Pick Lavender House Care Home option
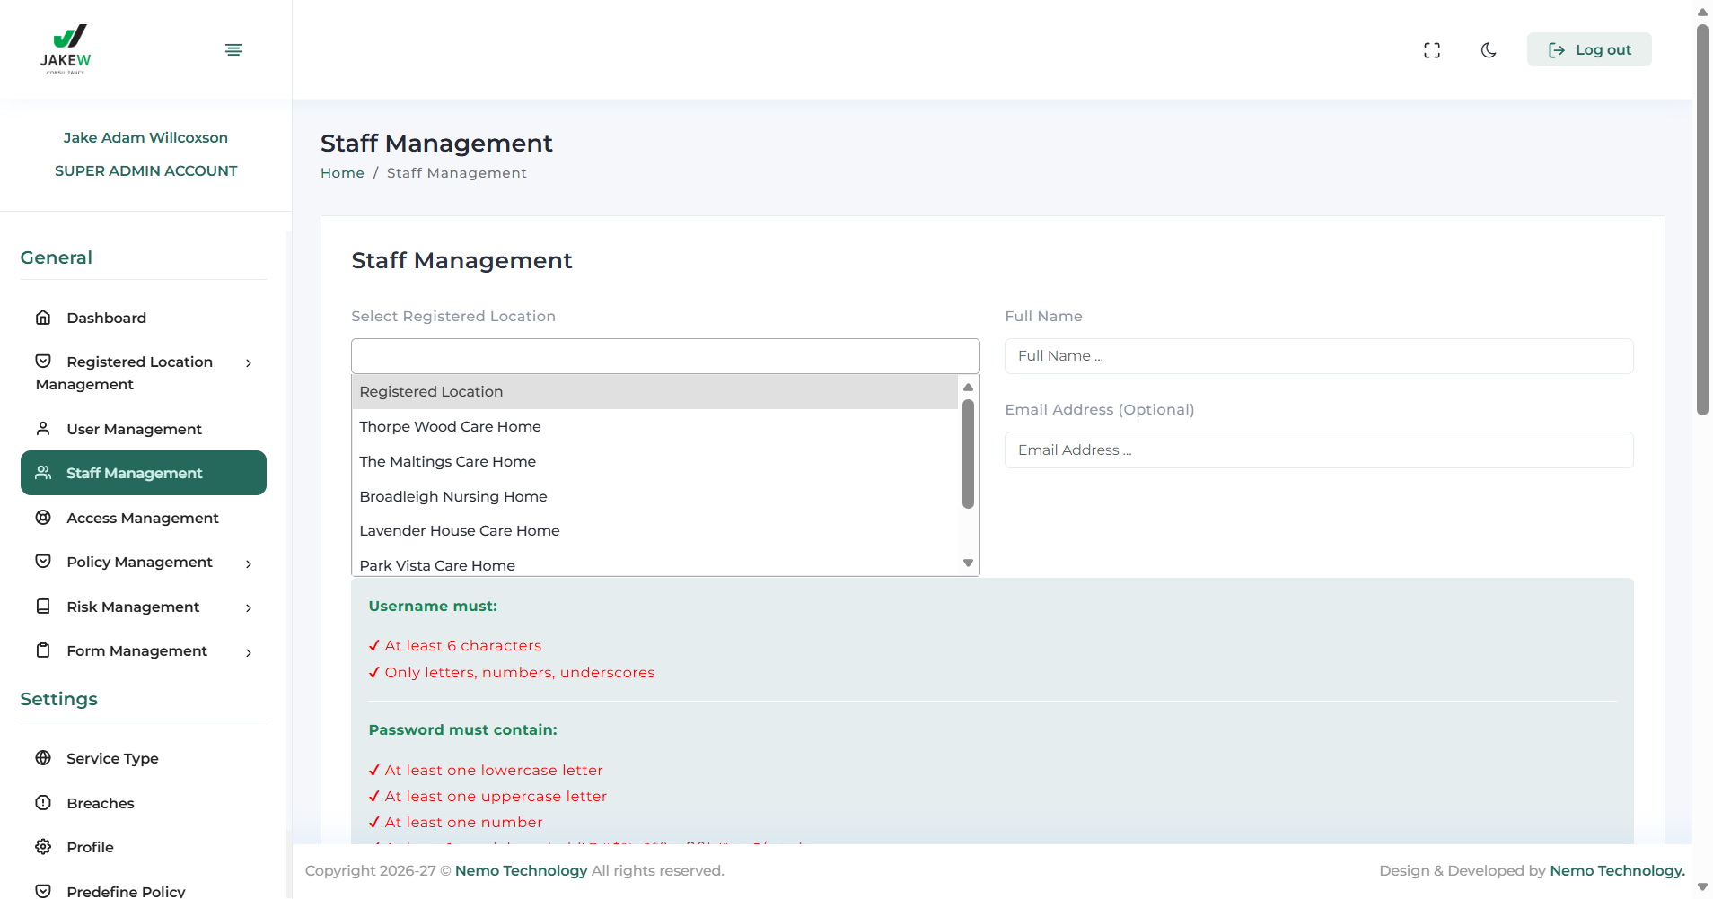The image size is (1713, 899). click(x=459, y=531)
